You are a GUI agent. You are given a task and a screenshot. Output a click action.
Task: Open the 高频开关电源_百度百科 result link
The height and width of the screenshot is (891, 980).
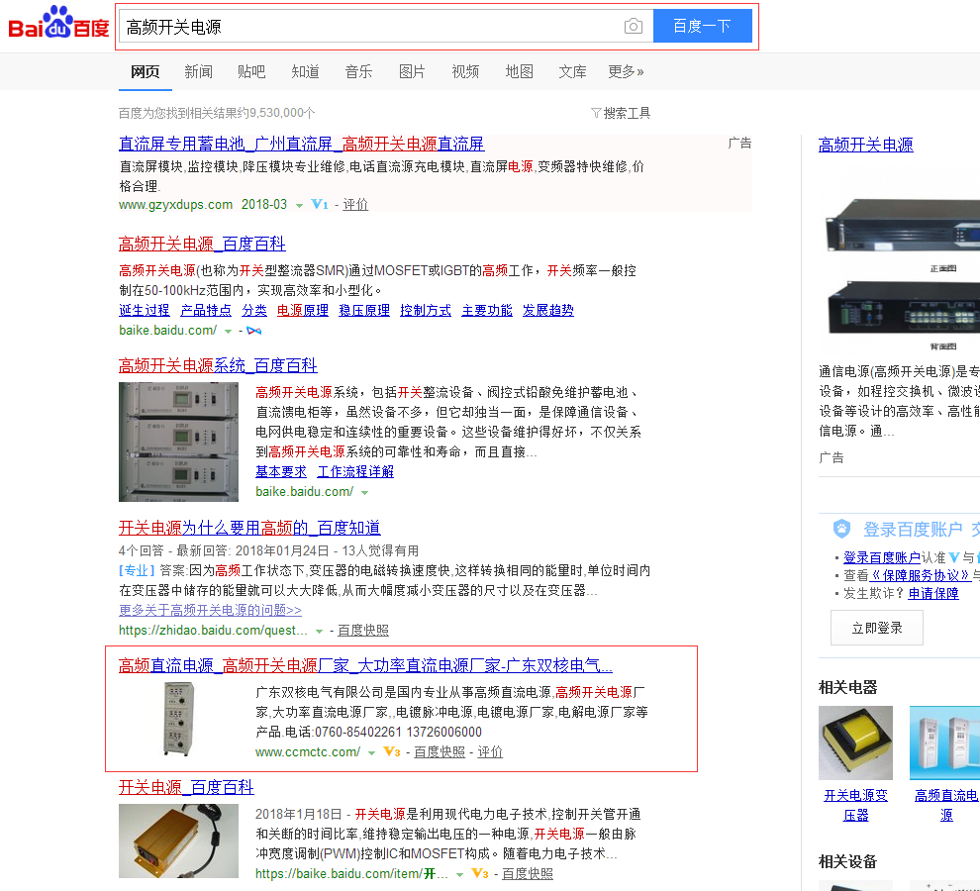[202, 244]
